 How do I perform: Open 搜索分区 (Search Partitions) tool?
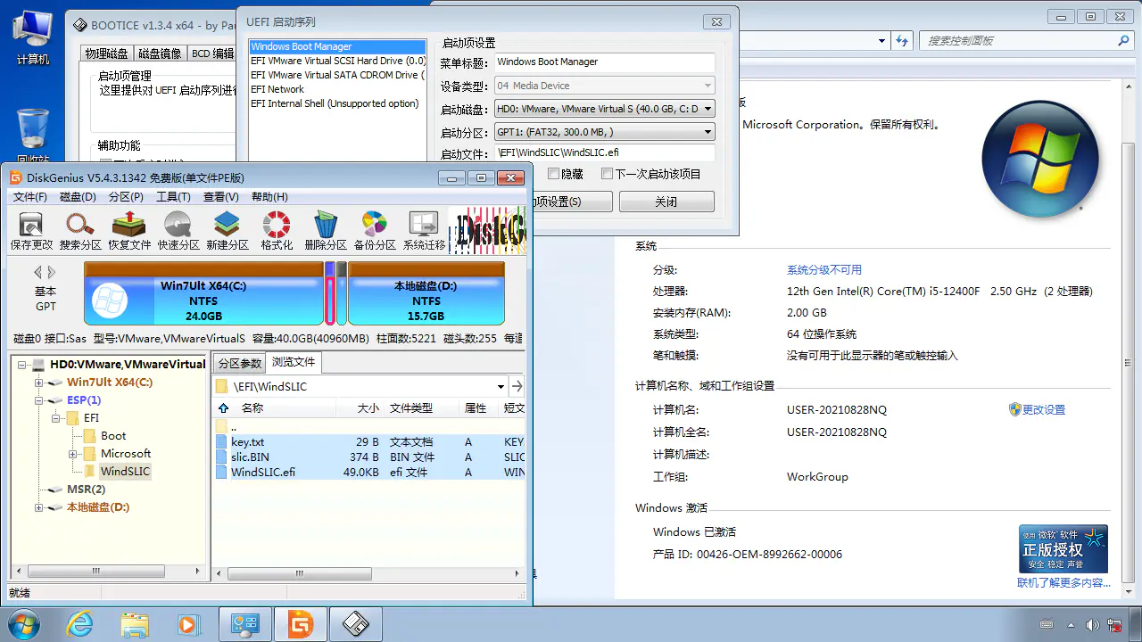pyautogui.click(x=80, y=230)
